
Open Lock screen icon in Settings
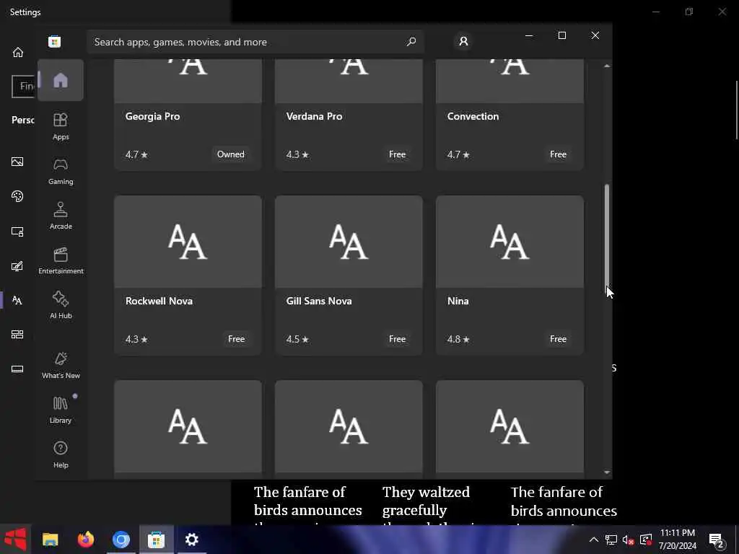(x=17, y=232)
